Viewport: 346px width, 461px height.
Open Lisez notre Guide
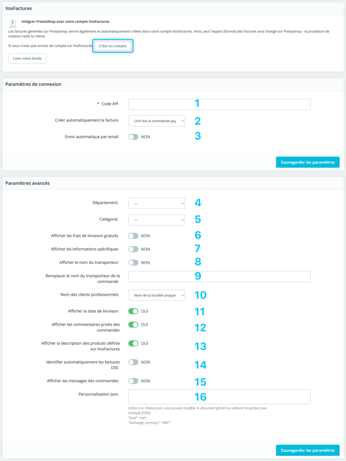click(x=27, y=58)
